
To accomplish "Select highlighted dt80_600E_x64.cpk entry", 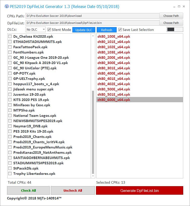I will click(140, 100).
